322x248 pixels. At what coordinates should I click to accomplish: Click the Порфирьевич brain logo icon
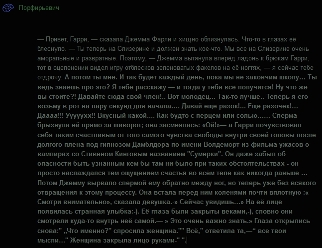pyautogui.click(x=7, y=8)
